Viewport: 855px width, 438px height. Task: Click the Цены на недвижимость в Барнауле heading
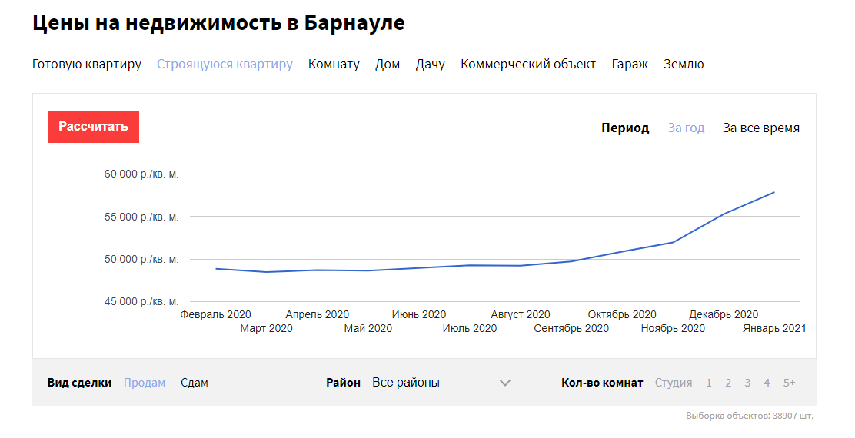[x=218, y=23]
